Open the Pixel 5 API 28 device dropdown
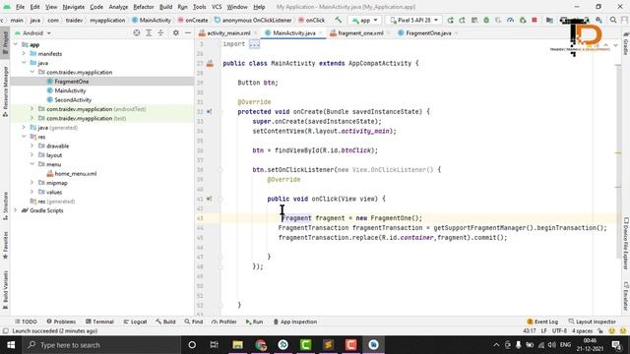630x354 pixels. (x=413, y=20)
